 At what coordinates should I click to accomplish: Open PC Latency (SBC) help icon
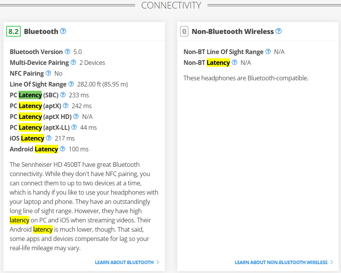[63, 95]
